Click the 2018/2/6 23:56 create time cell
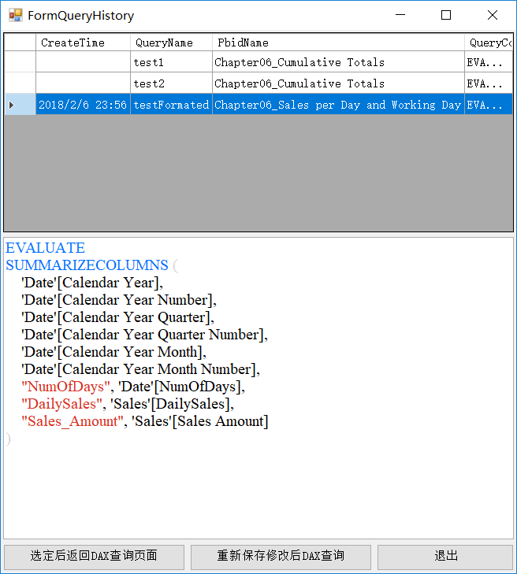This screenshot has width=517, height=574. click(84, 105)
